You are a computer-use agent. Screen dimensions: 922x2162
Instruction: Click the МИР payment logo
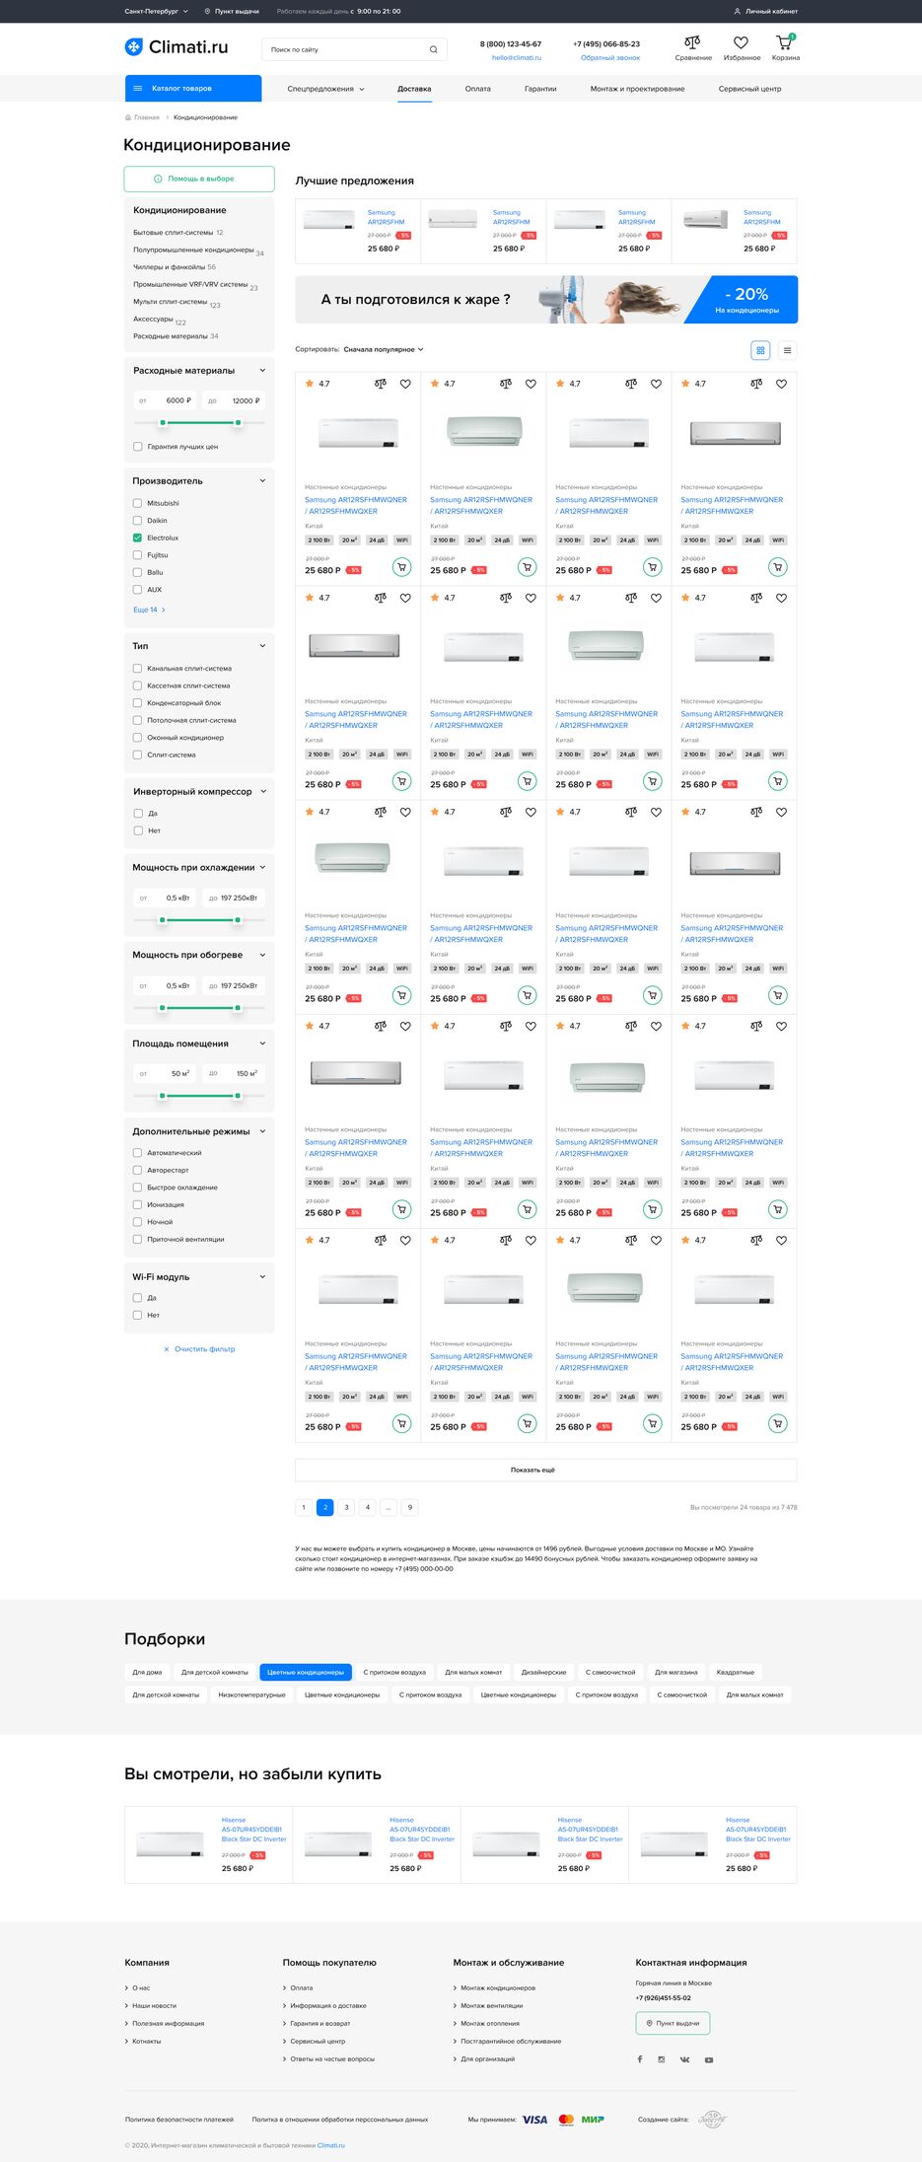coord(593,2120)
